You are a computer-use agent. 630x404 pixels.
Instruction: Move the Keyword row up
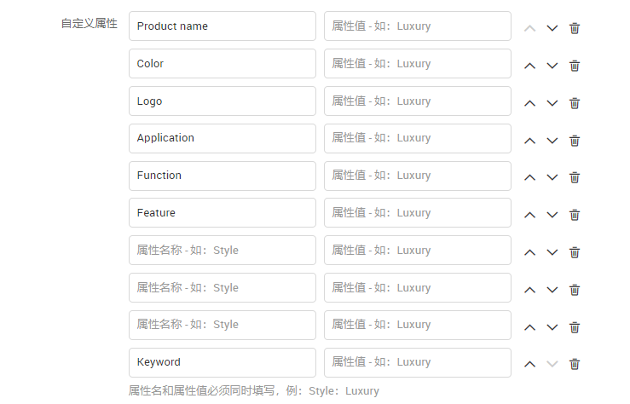(x=530, y=364)
